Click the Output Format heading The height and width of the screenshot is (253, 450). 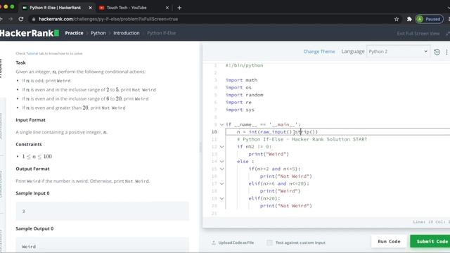(x=32, y=169)
